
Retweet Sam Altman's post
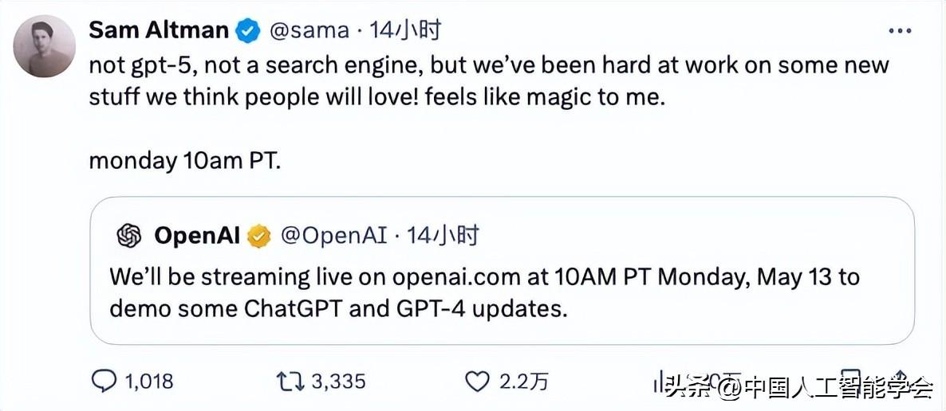click(289, 382)
